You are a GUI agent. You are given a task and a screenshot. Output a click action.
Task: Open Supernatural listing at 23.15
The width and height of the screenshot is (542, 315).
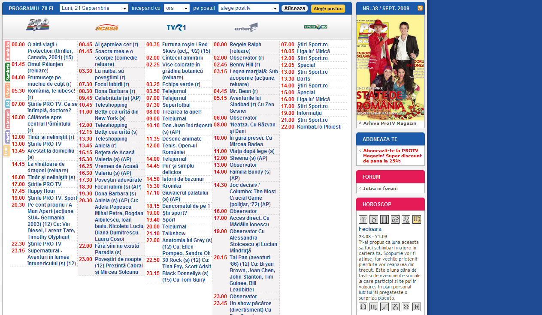[x=52, y=257]
